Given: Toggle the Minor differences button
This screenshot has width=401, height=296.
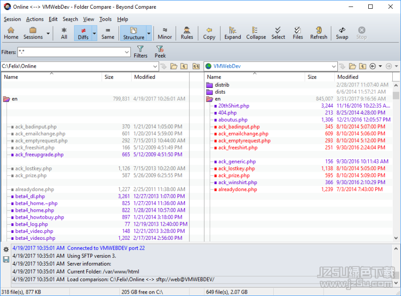Looking at the screenshot, I should 165,33.
